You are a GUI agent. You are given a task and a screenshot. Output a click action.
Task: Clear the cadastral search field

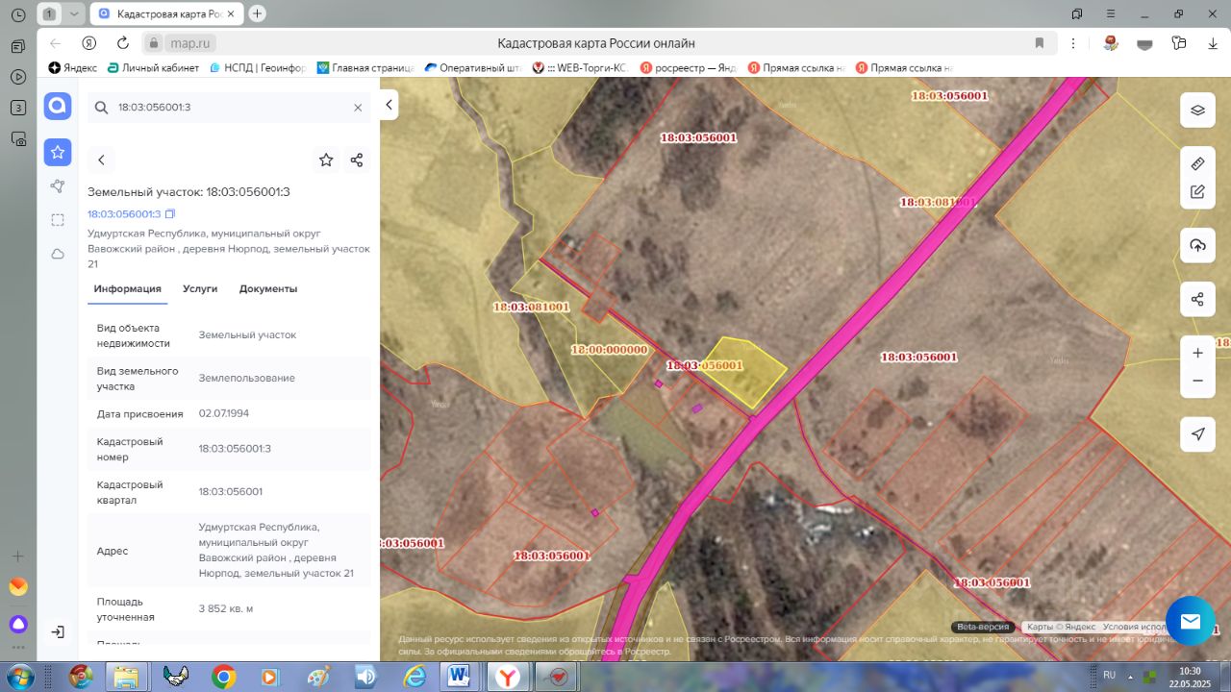(x=358, y=108)
